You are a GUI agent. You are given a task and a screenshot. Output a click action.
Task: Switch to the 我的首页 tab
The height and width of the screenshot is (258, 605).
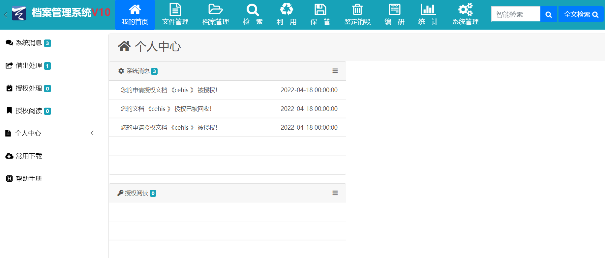(x=135, y=15)
